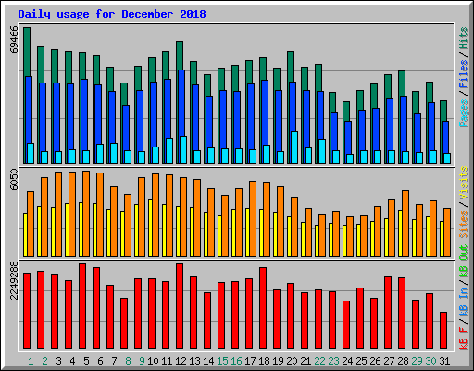Click day 4 on the x-axis
The width and height of the screenshot is (474, 371).
point(72,361)
